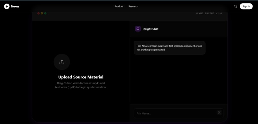Click the Insight Chat speech bubble icon
This screenshot has height=124, width=258.
138,29
